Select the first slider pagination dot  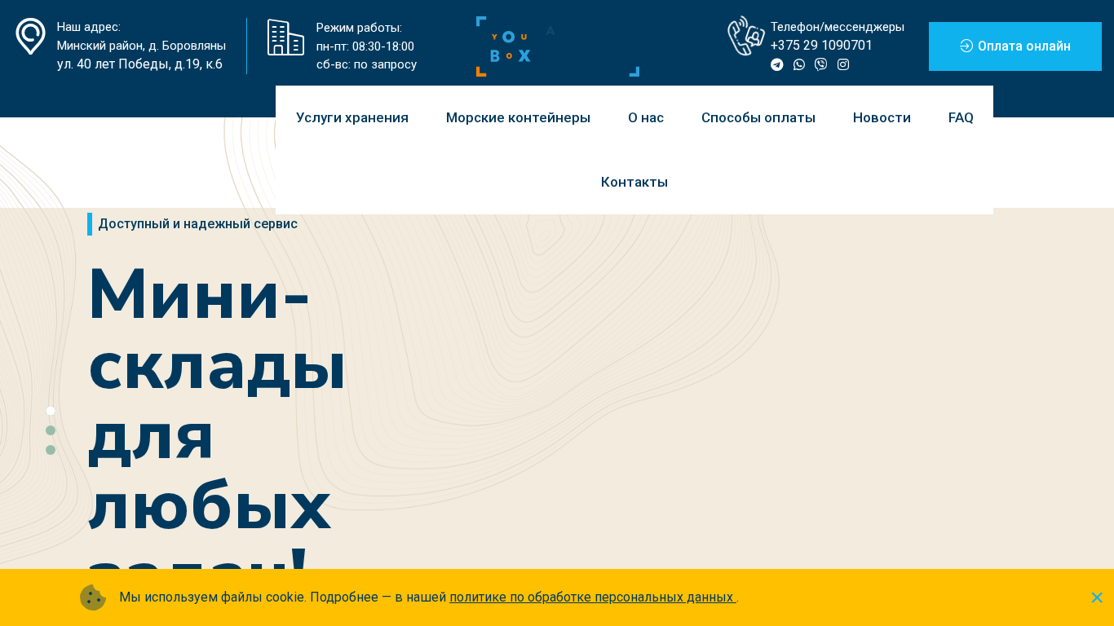click(x=51, y=411)
